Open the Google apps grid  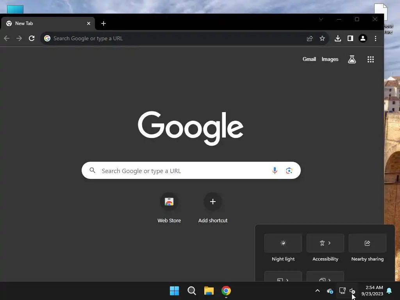pos(370,59)
